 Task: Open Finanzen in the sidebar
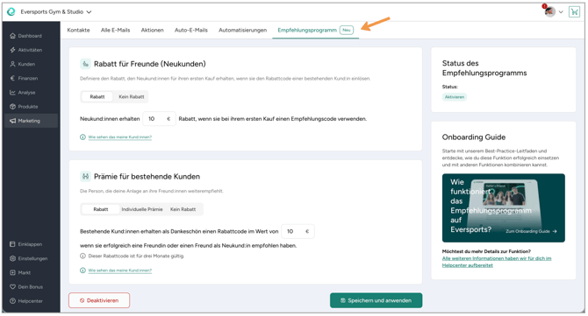pyautogui.click(x=24, y=79)
